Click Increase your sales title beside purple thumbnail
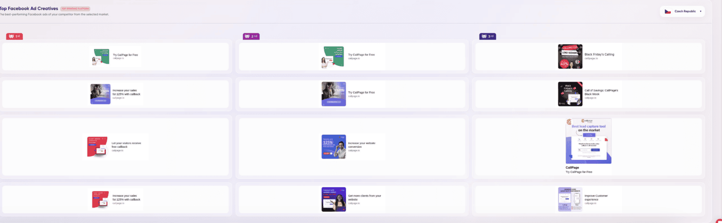 point(126,92)
